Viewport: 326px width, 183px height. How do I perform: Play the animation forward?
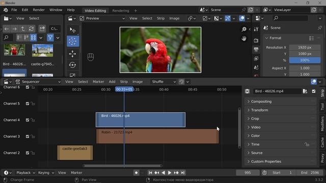[x=170, y=173]
